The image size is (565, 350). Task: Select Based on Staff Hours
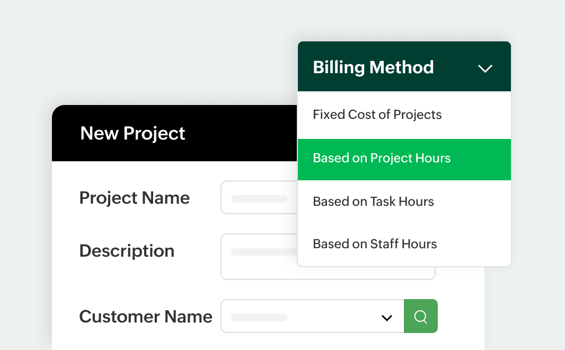tap(375, 244)
